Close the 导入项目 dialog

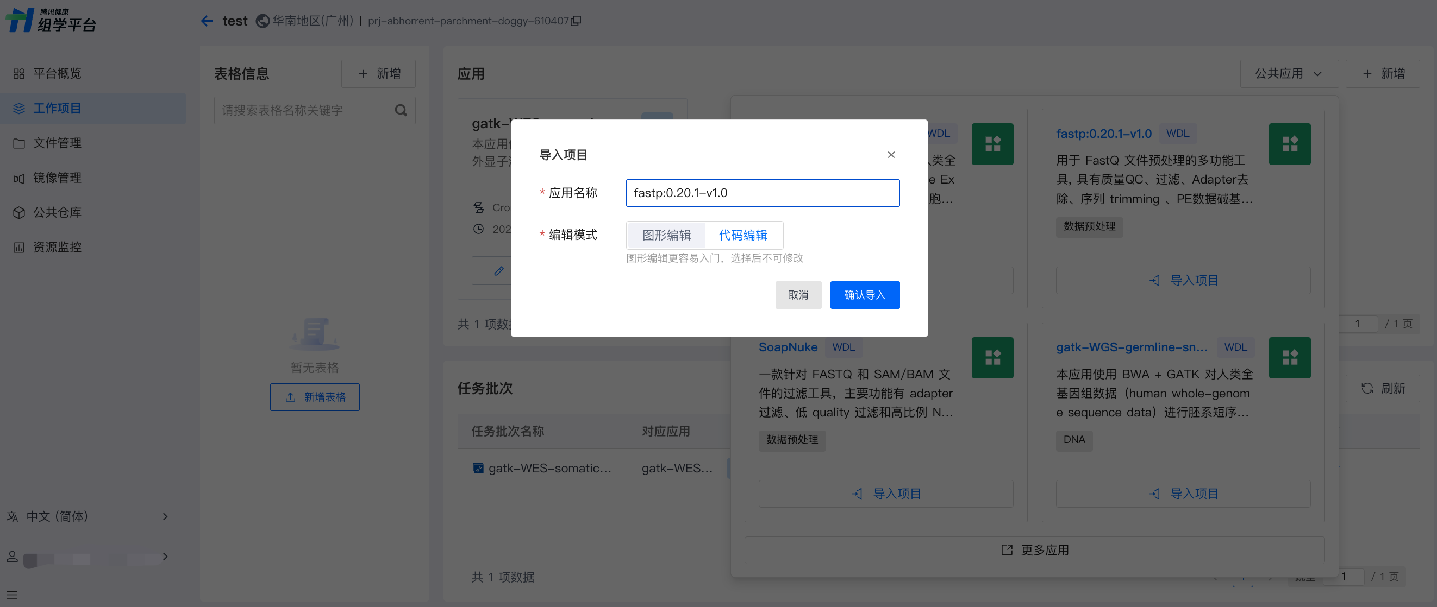[x=891, y=154]
